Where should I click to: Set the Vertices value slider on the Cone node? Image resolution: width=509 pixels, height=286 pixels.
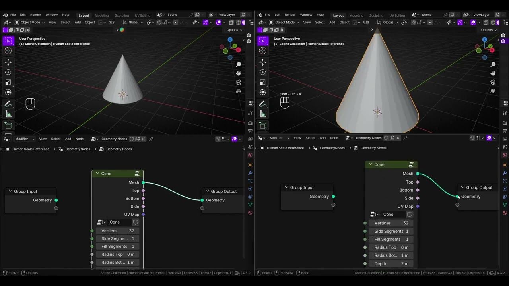tap(118, 231)
